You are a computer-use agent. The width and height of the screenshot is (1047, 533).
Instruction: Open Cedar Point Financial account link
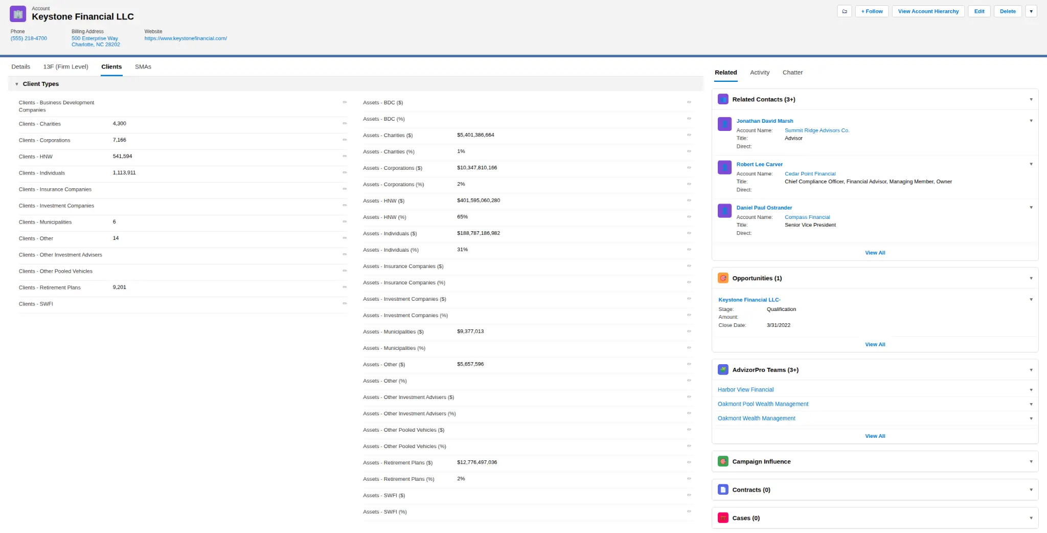pyautogui.click(x=810, y=174)
